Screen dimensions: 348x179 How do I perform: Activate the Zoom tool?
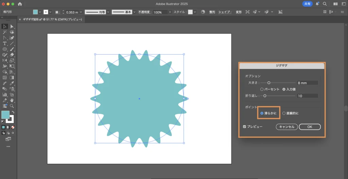click(x=12, y=106)
